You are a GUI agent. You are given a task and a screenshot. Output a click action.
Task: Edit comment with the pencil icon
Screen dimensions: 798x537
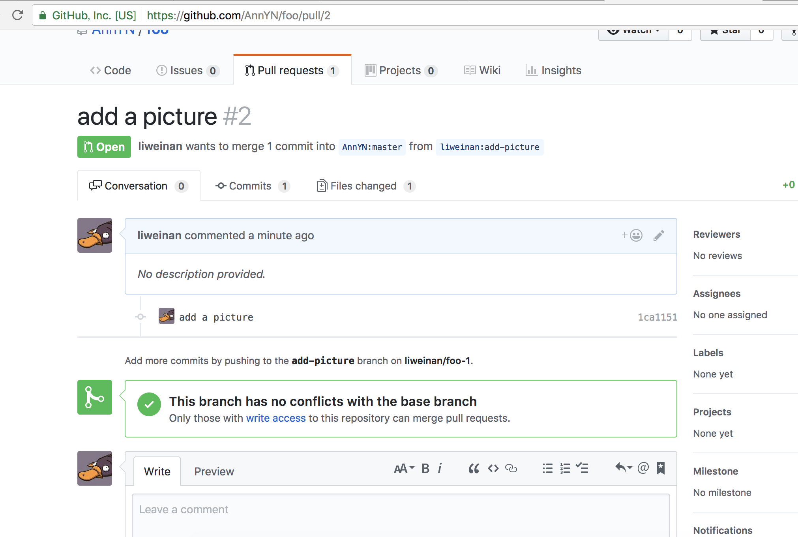pos(659,236)
